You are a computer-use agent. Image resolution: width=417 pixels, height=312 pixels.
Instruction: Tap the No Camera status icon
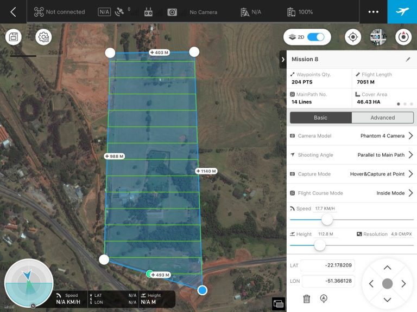[172, 12]
